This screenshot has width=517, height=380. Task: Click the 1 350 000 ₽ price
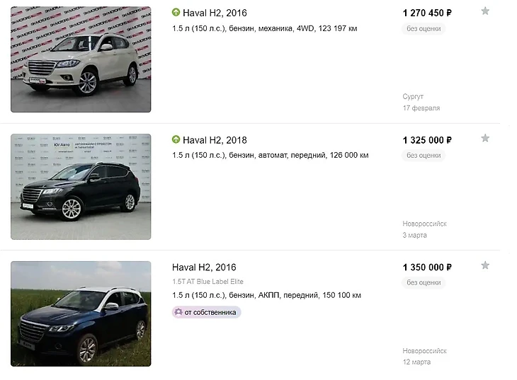[427, 267]
